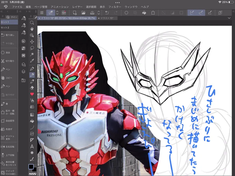Screen dimensions: 235x176
Task: Select the Ruler tool
Action: coord(32,140)
